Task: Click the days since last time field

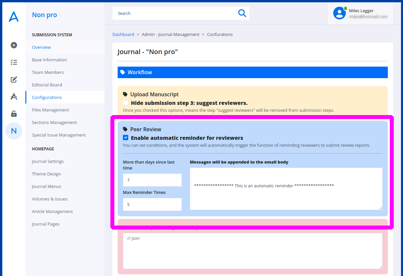Action: tap(152, 180)
